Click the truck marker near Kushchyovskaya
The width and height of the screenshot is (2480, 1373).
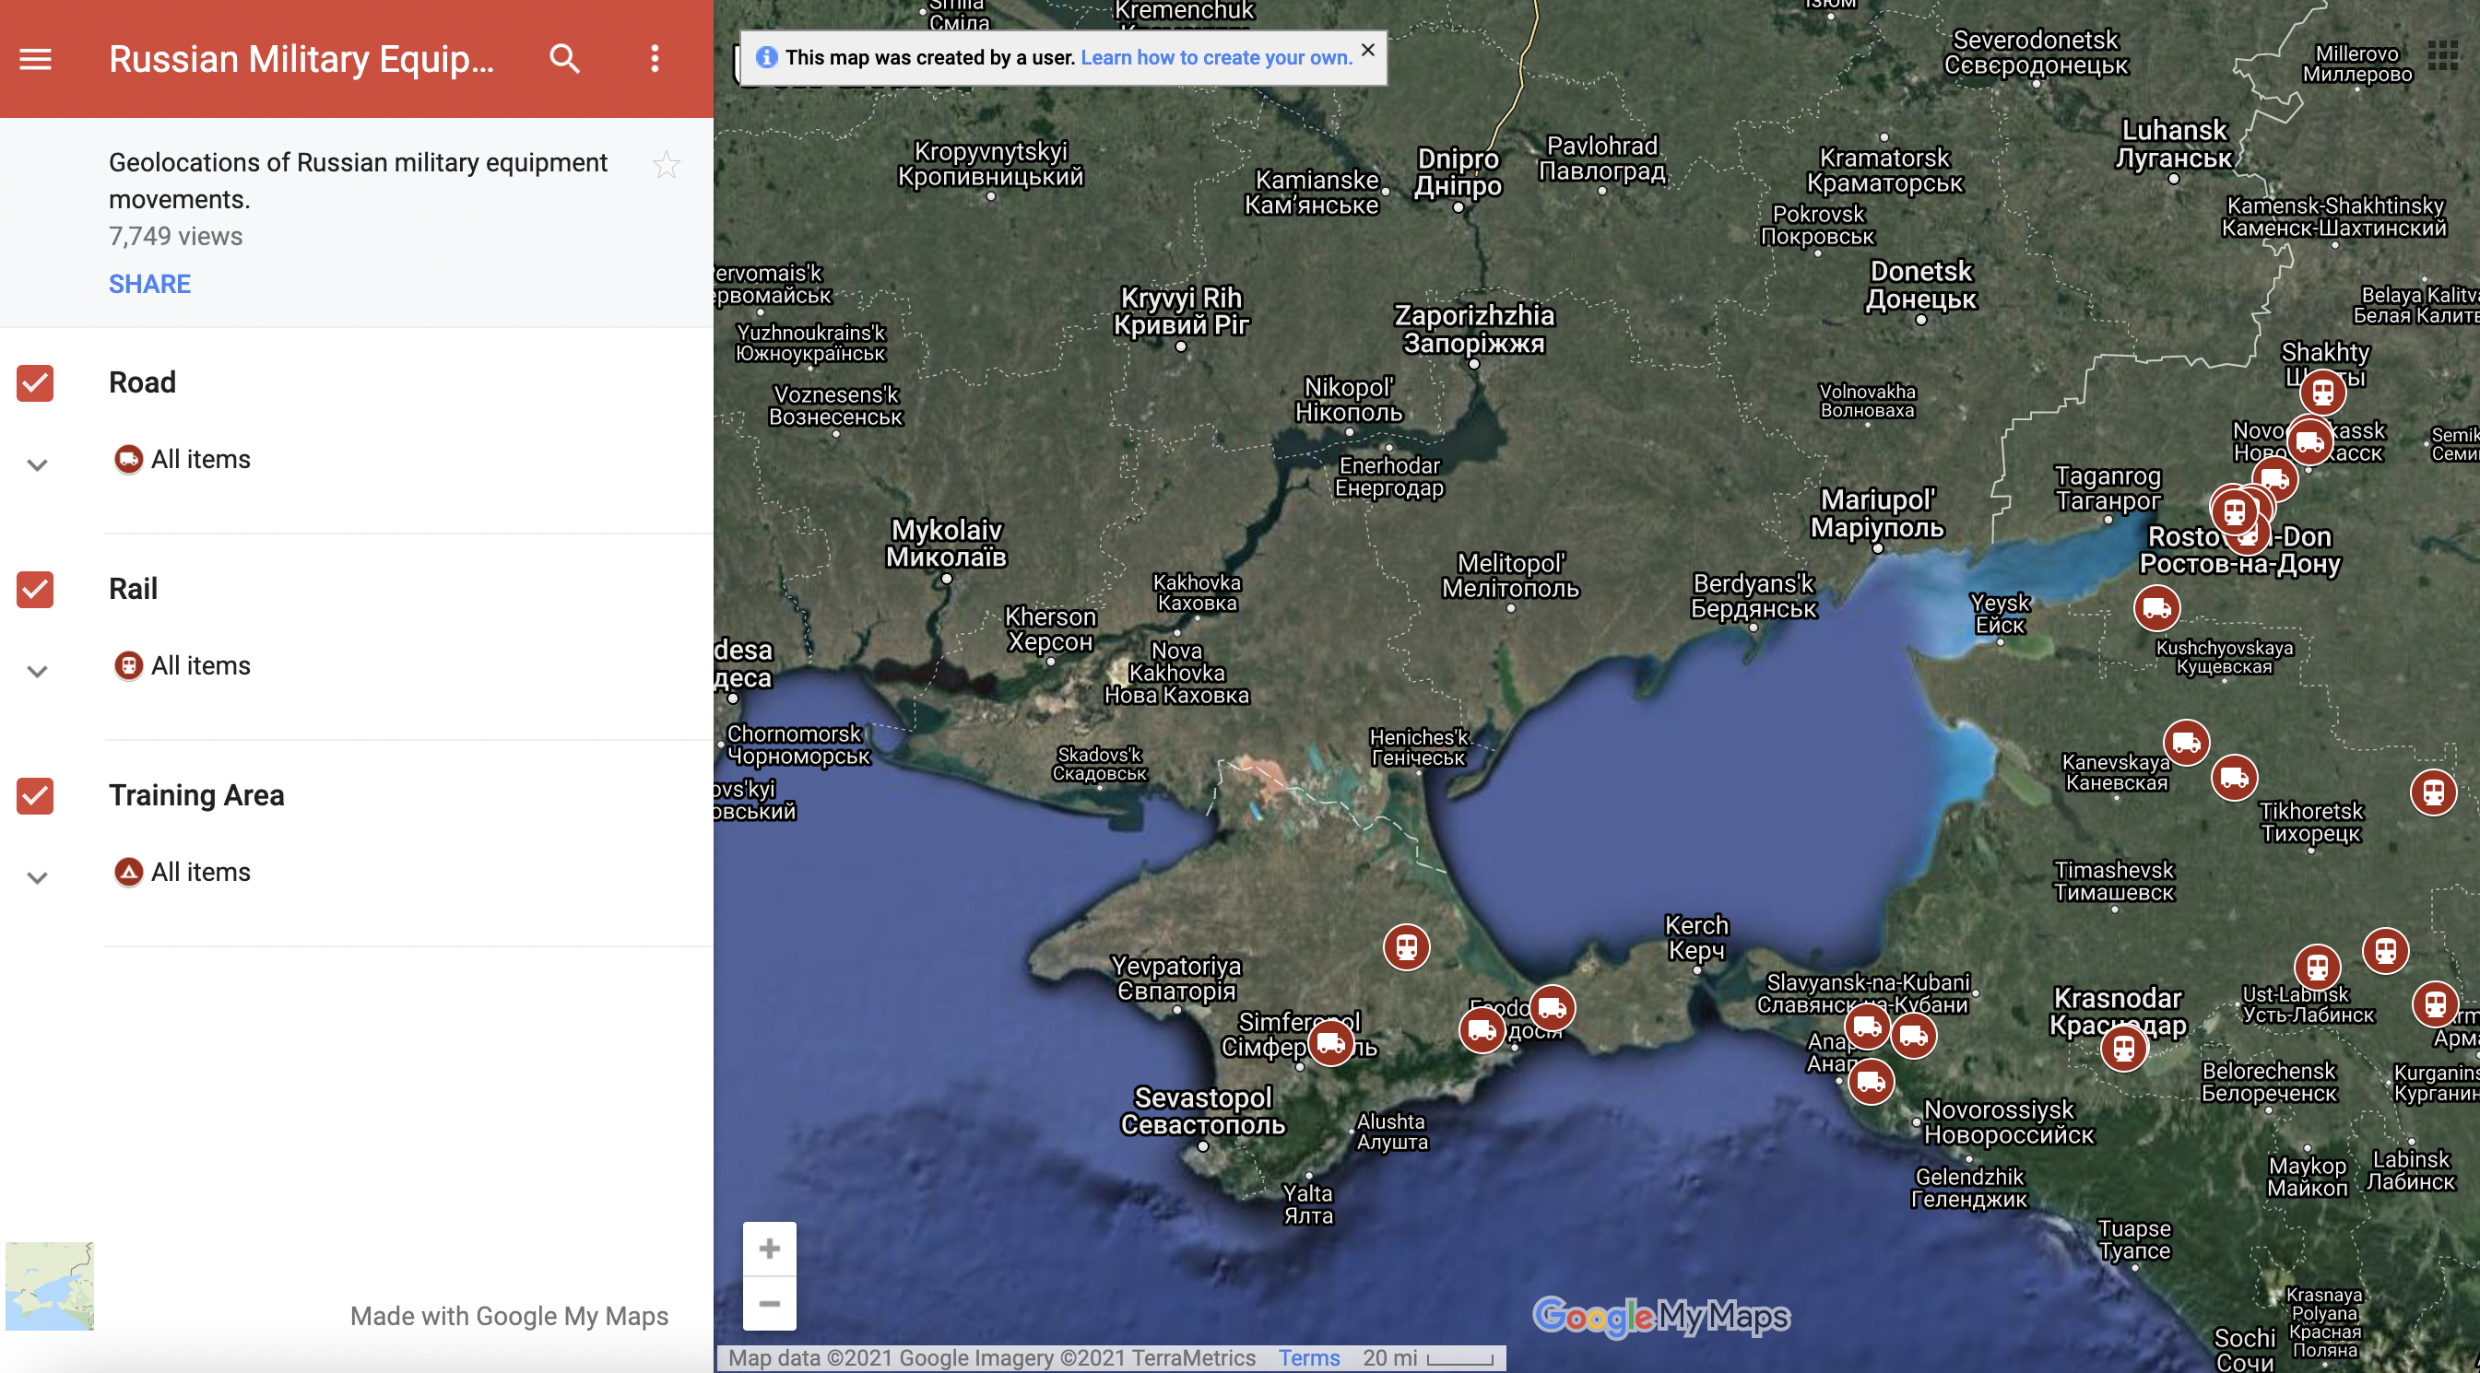pyautogui.click(x=2155, y=608)
